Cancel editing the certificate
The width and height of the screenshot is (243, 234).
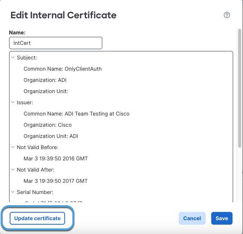tap(192, 218)
